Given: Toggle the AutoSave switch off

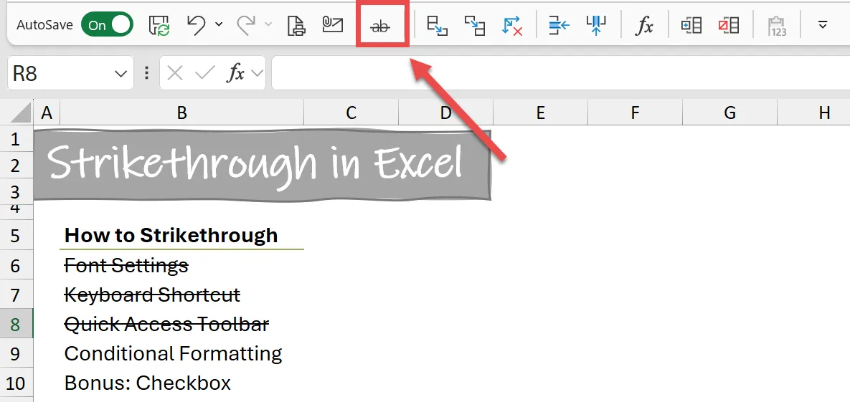Looking at the screenshot, I should [x=107, y=25].
